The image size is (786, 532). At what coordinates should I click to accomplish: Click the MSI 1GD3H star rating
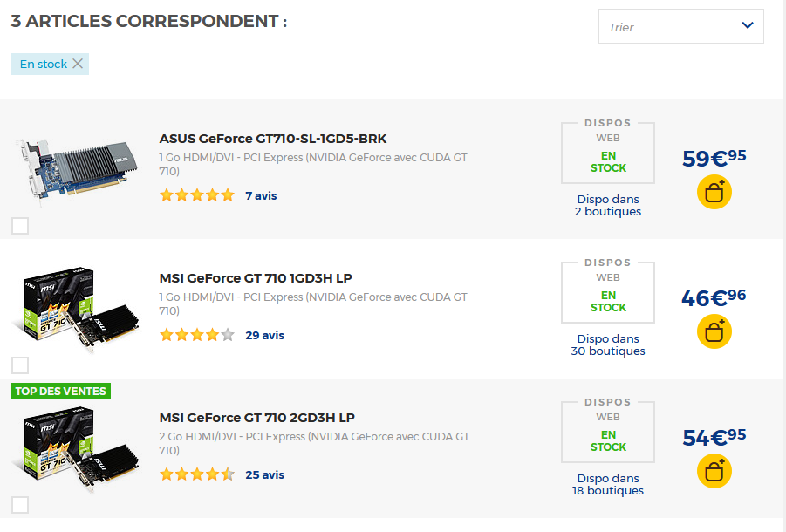(197, 335)
